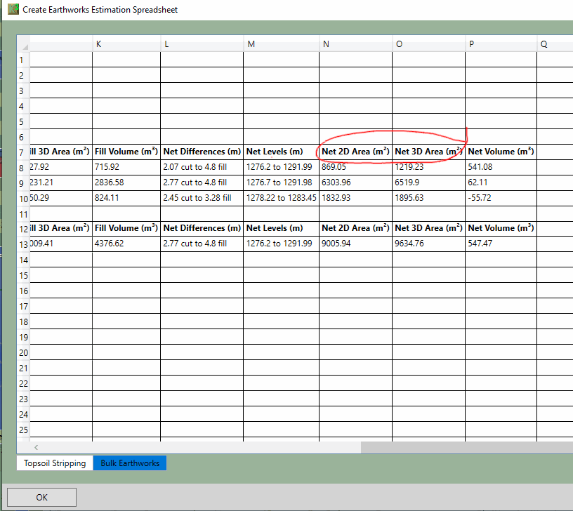Select column M header
This screenshot has height=511, width=573.
click(x=282, y=44)
